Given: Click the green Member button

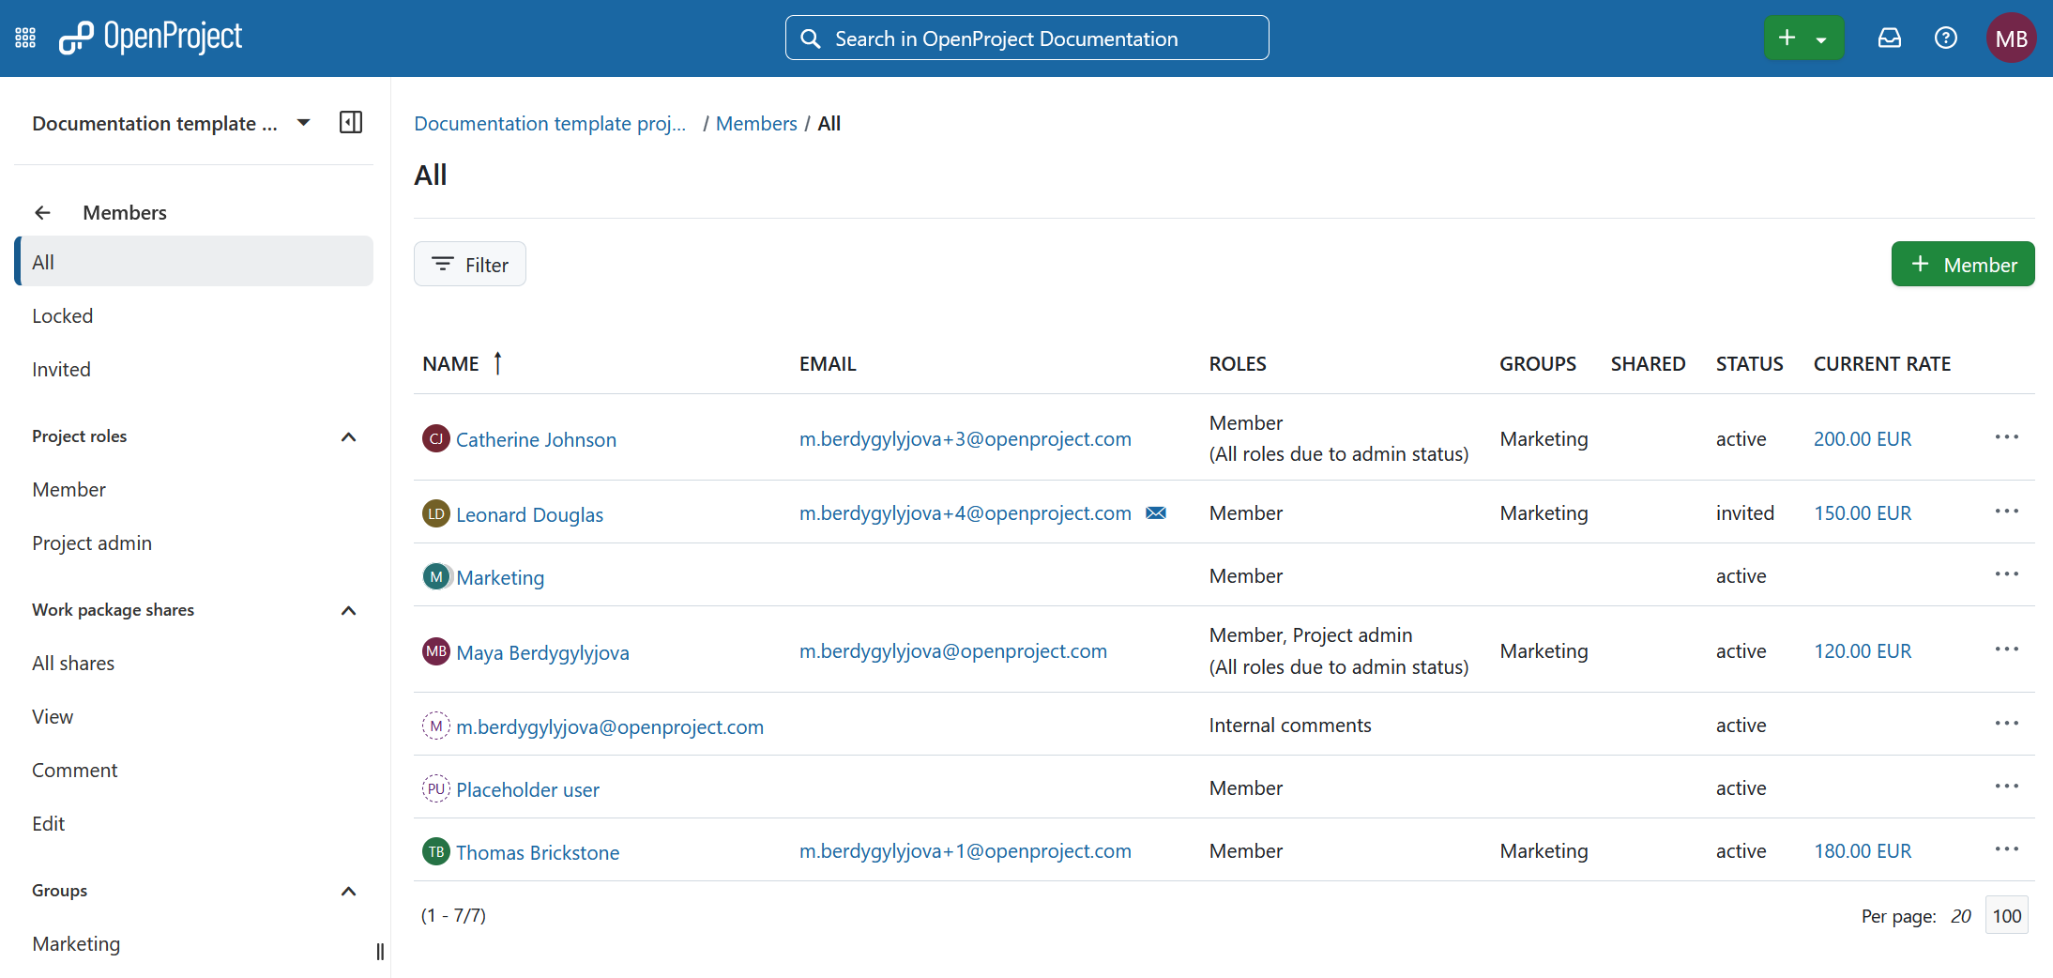Looking at the screenshot, I should 1963,264.
